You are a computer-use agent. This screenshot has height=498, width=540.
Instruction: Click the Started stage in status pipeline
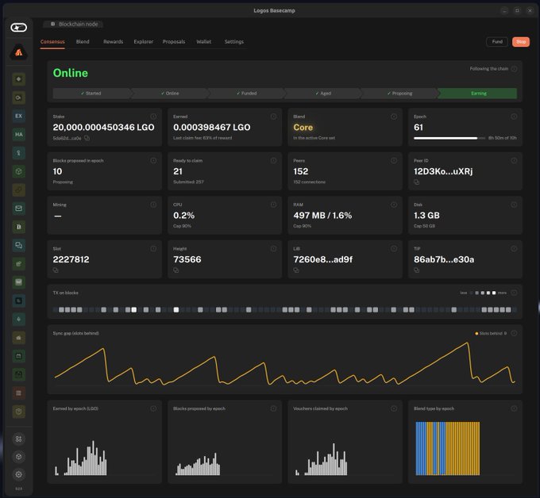[x=91, y=94]
